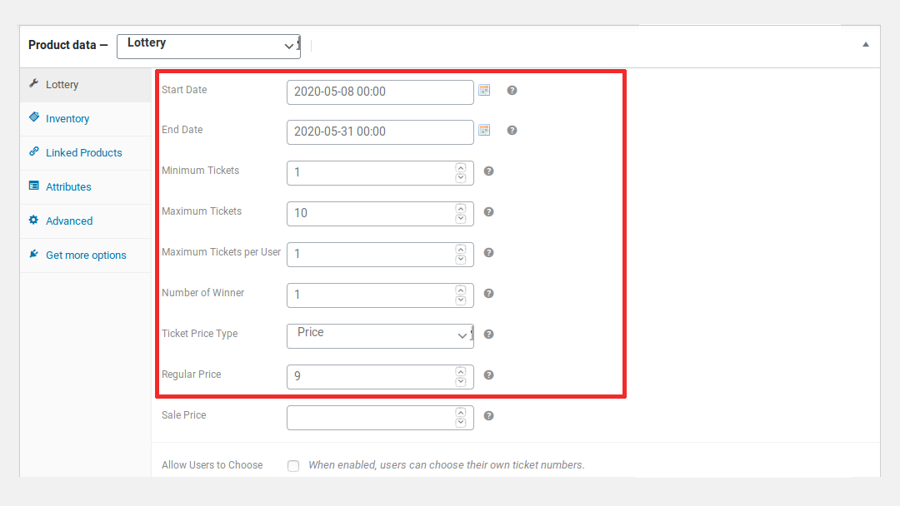Image resolution: width=900 pixels, height=506 pixels.
Task: Switch to the Lottery tab
Action: pos(86,85)
